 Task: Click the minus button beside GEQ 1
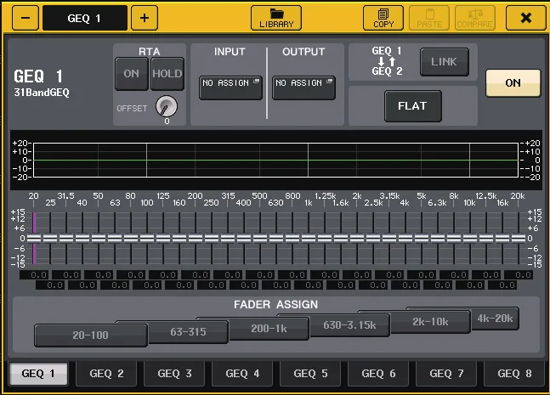26,18
